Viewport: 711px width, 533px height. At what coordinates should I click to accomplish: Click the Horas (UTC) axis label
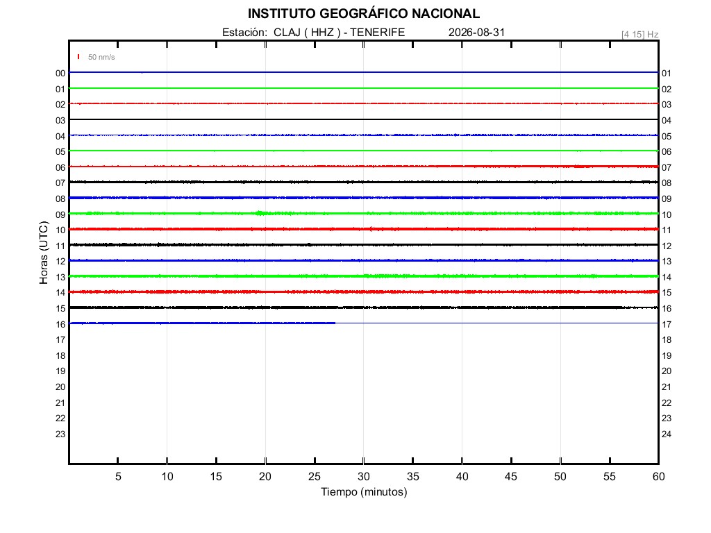[x=44, y=253]
